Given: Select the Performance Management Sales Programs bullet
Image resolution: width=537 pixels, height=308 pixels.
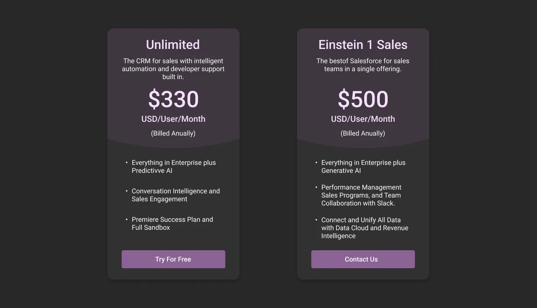Looking at the screenshot, I should pyautogui.click(x=361, y=195).
